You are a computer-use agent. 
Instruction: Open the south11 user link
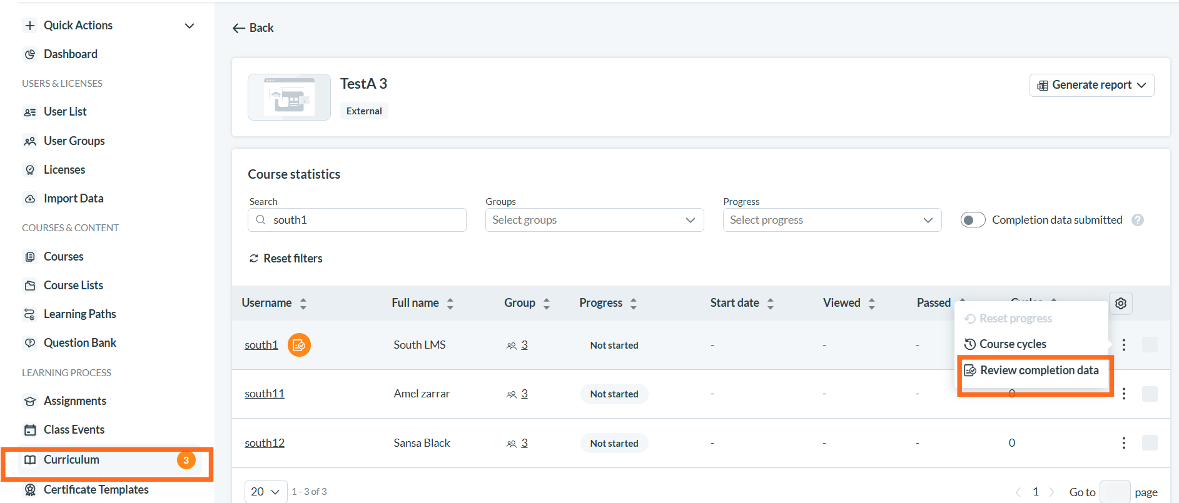coord(264,394)
